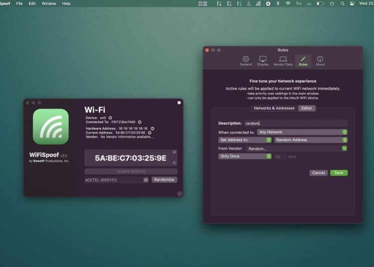This screenshot has width=374, height=267.
Task: Click the Description text field
Action: click(x=295, y=123)
